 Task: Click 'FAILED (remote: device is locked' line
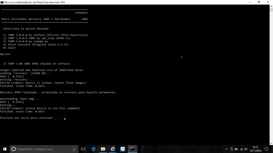pyautogui.click(x=43, y=83)
